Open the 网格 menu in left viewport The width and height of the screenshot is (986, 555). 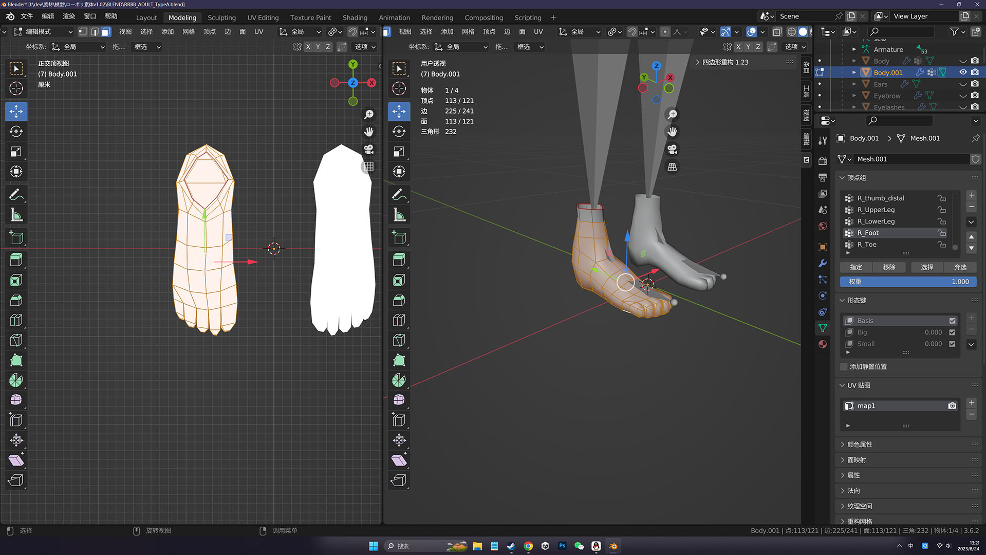189,32
